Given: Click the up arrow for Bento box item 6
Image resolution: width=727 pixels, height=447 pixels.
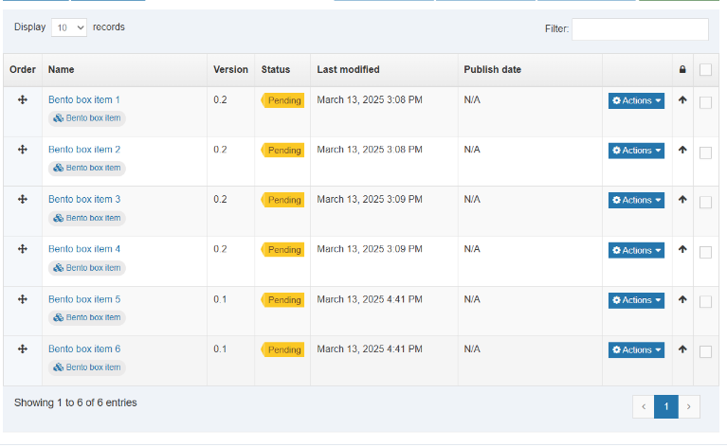Looking at the screenshot, I should click(x=682, y=349).
